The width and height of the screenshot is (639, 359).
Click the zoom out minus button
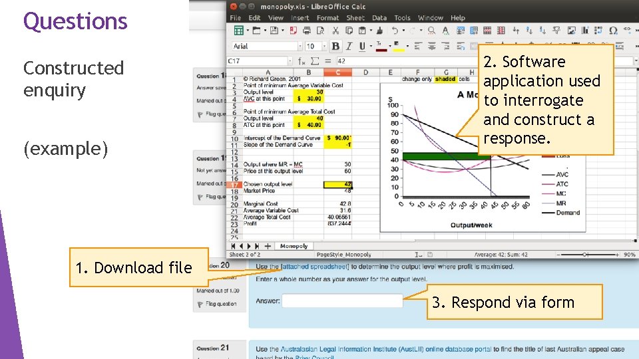pyautogui.click(x=558, y=255)
